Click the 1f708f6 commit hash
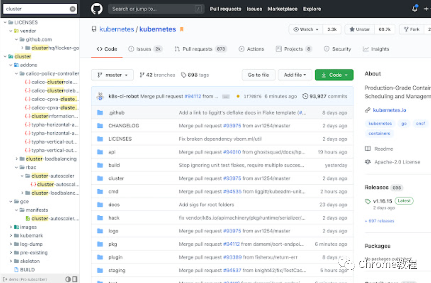Screen dimensions: 431x283 click(253, 97)
